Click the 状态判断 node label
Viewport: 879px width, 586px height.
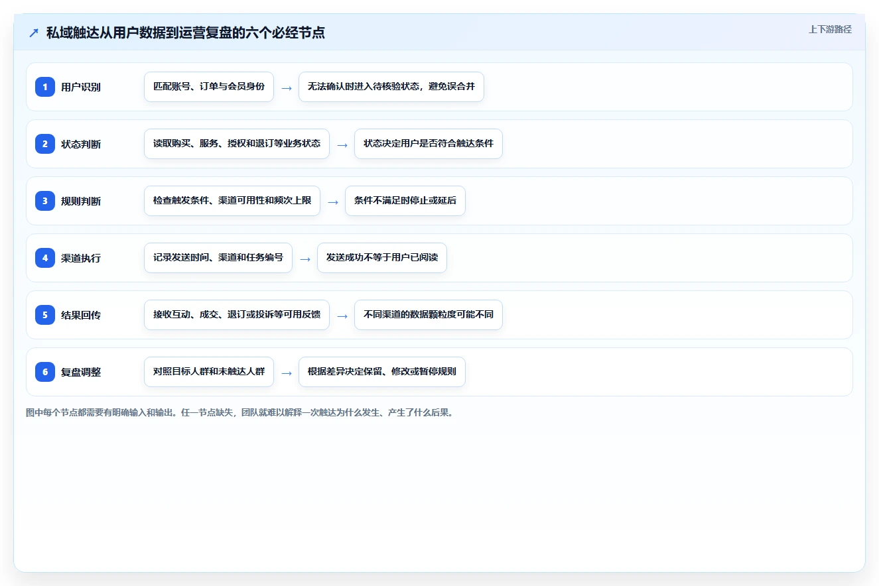[x=81, y=144]
